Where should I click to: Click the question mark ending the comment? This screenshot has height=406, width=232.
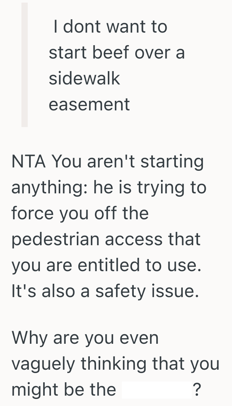[197, 390]
